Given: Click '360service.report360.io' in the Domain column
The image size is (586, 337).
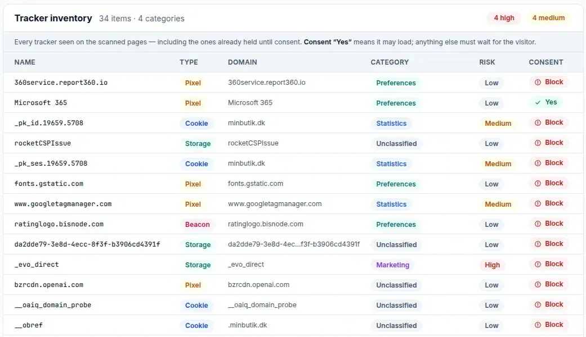Looking at the screenshot, I should [x=266, y=83].
